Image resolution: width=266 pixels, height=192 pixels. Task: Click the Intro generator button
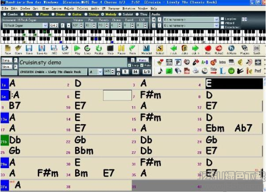(222, 62)
